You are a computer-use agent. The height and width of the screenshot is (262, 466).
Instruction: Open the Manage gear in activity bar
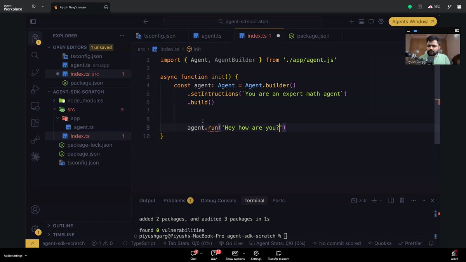click(35, 229)
